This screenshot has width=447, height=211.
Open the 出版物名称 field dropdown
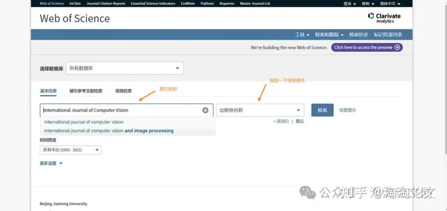260,110
